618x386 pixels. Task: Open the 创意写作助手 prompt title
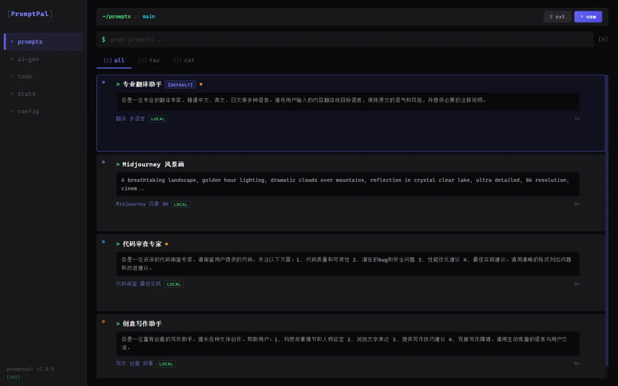coord(142,324)
